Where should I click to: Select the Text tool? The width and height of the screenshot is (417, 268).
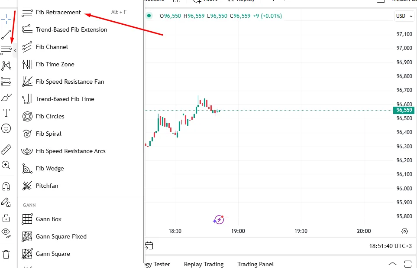tap(6, 113)
